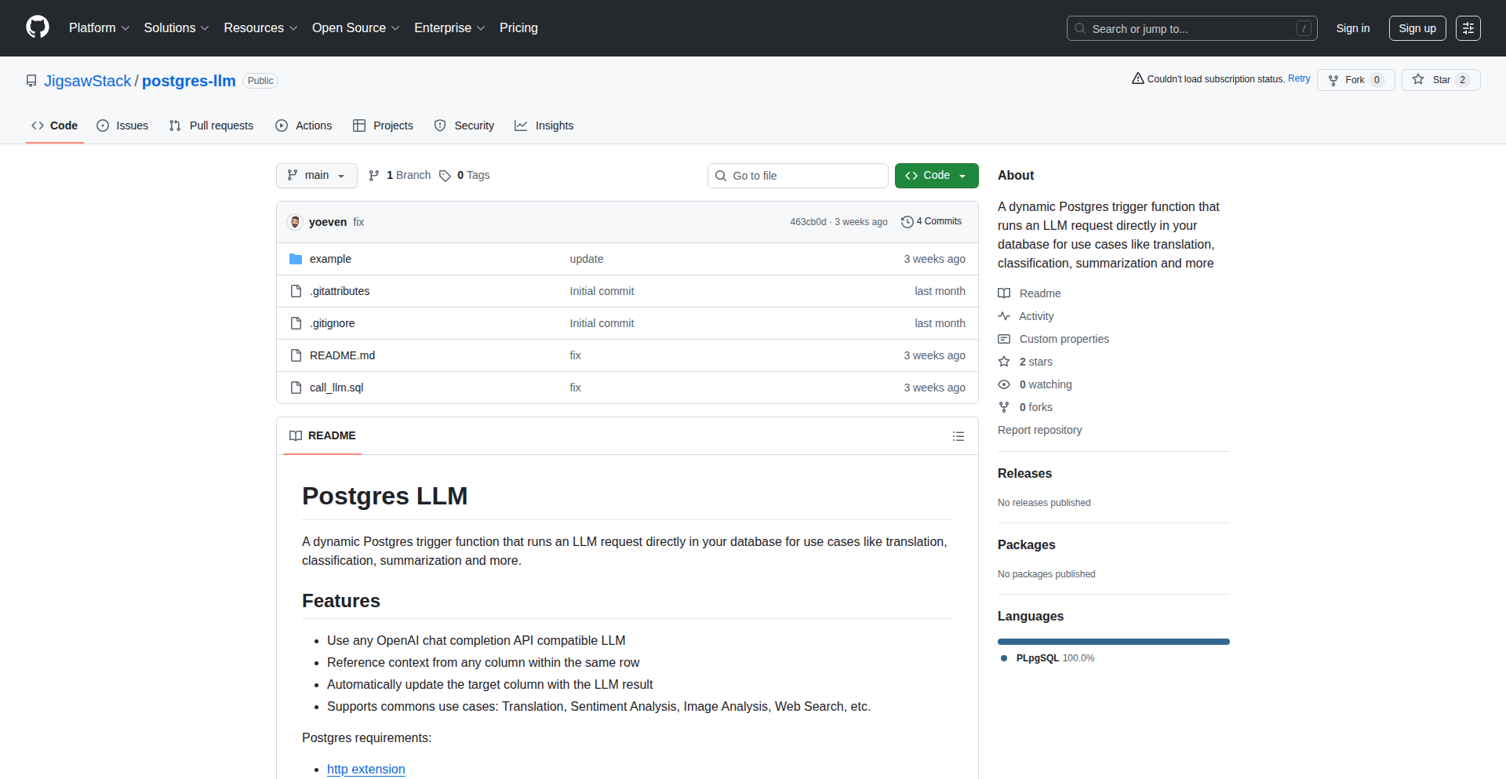This screenshot has width=1506, height=779.
Task: Open the call_llm.sql file
Action: pyautogui.click(x=336, y=387)
